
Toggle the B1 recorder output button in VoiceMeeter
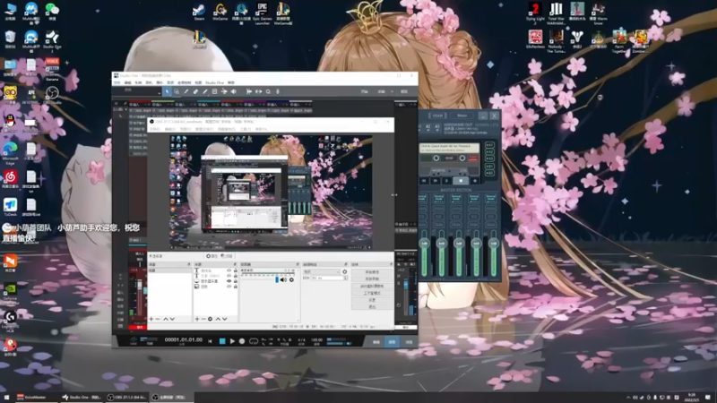[x=489, y=167]
